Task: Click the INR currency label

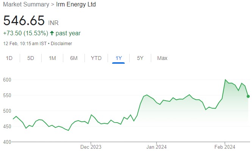Action: [x=53, y=23]
